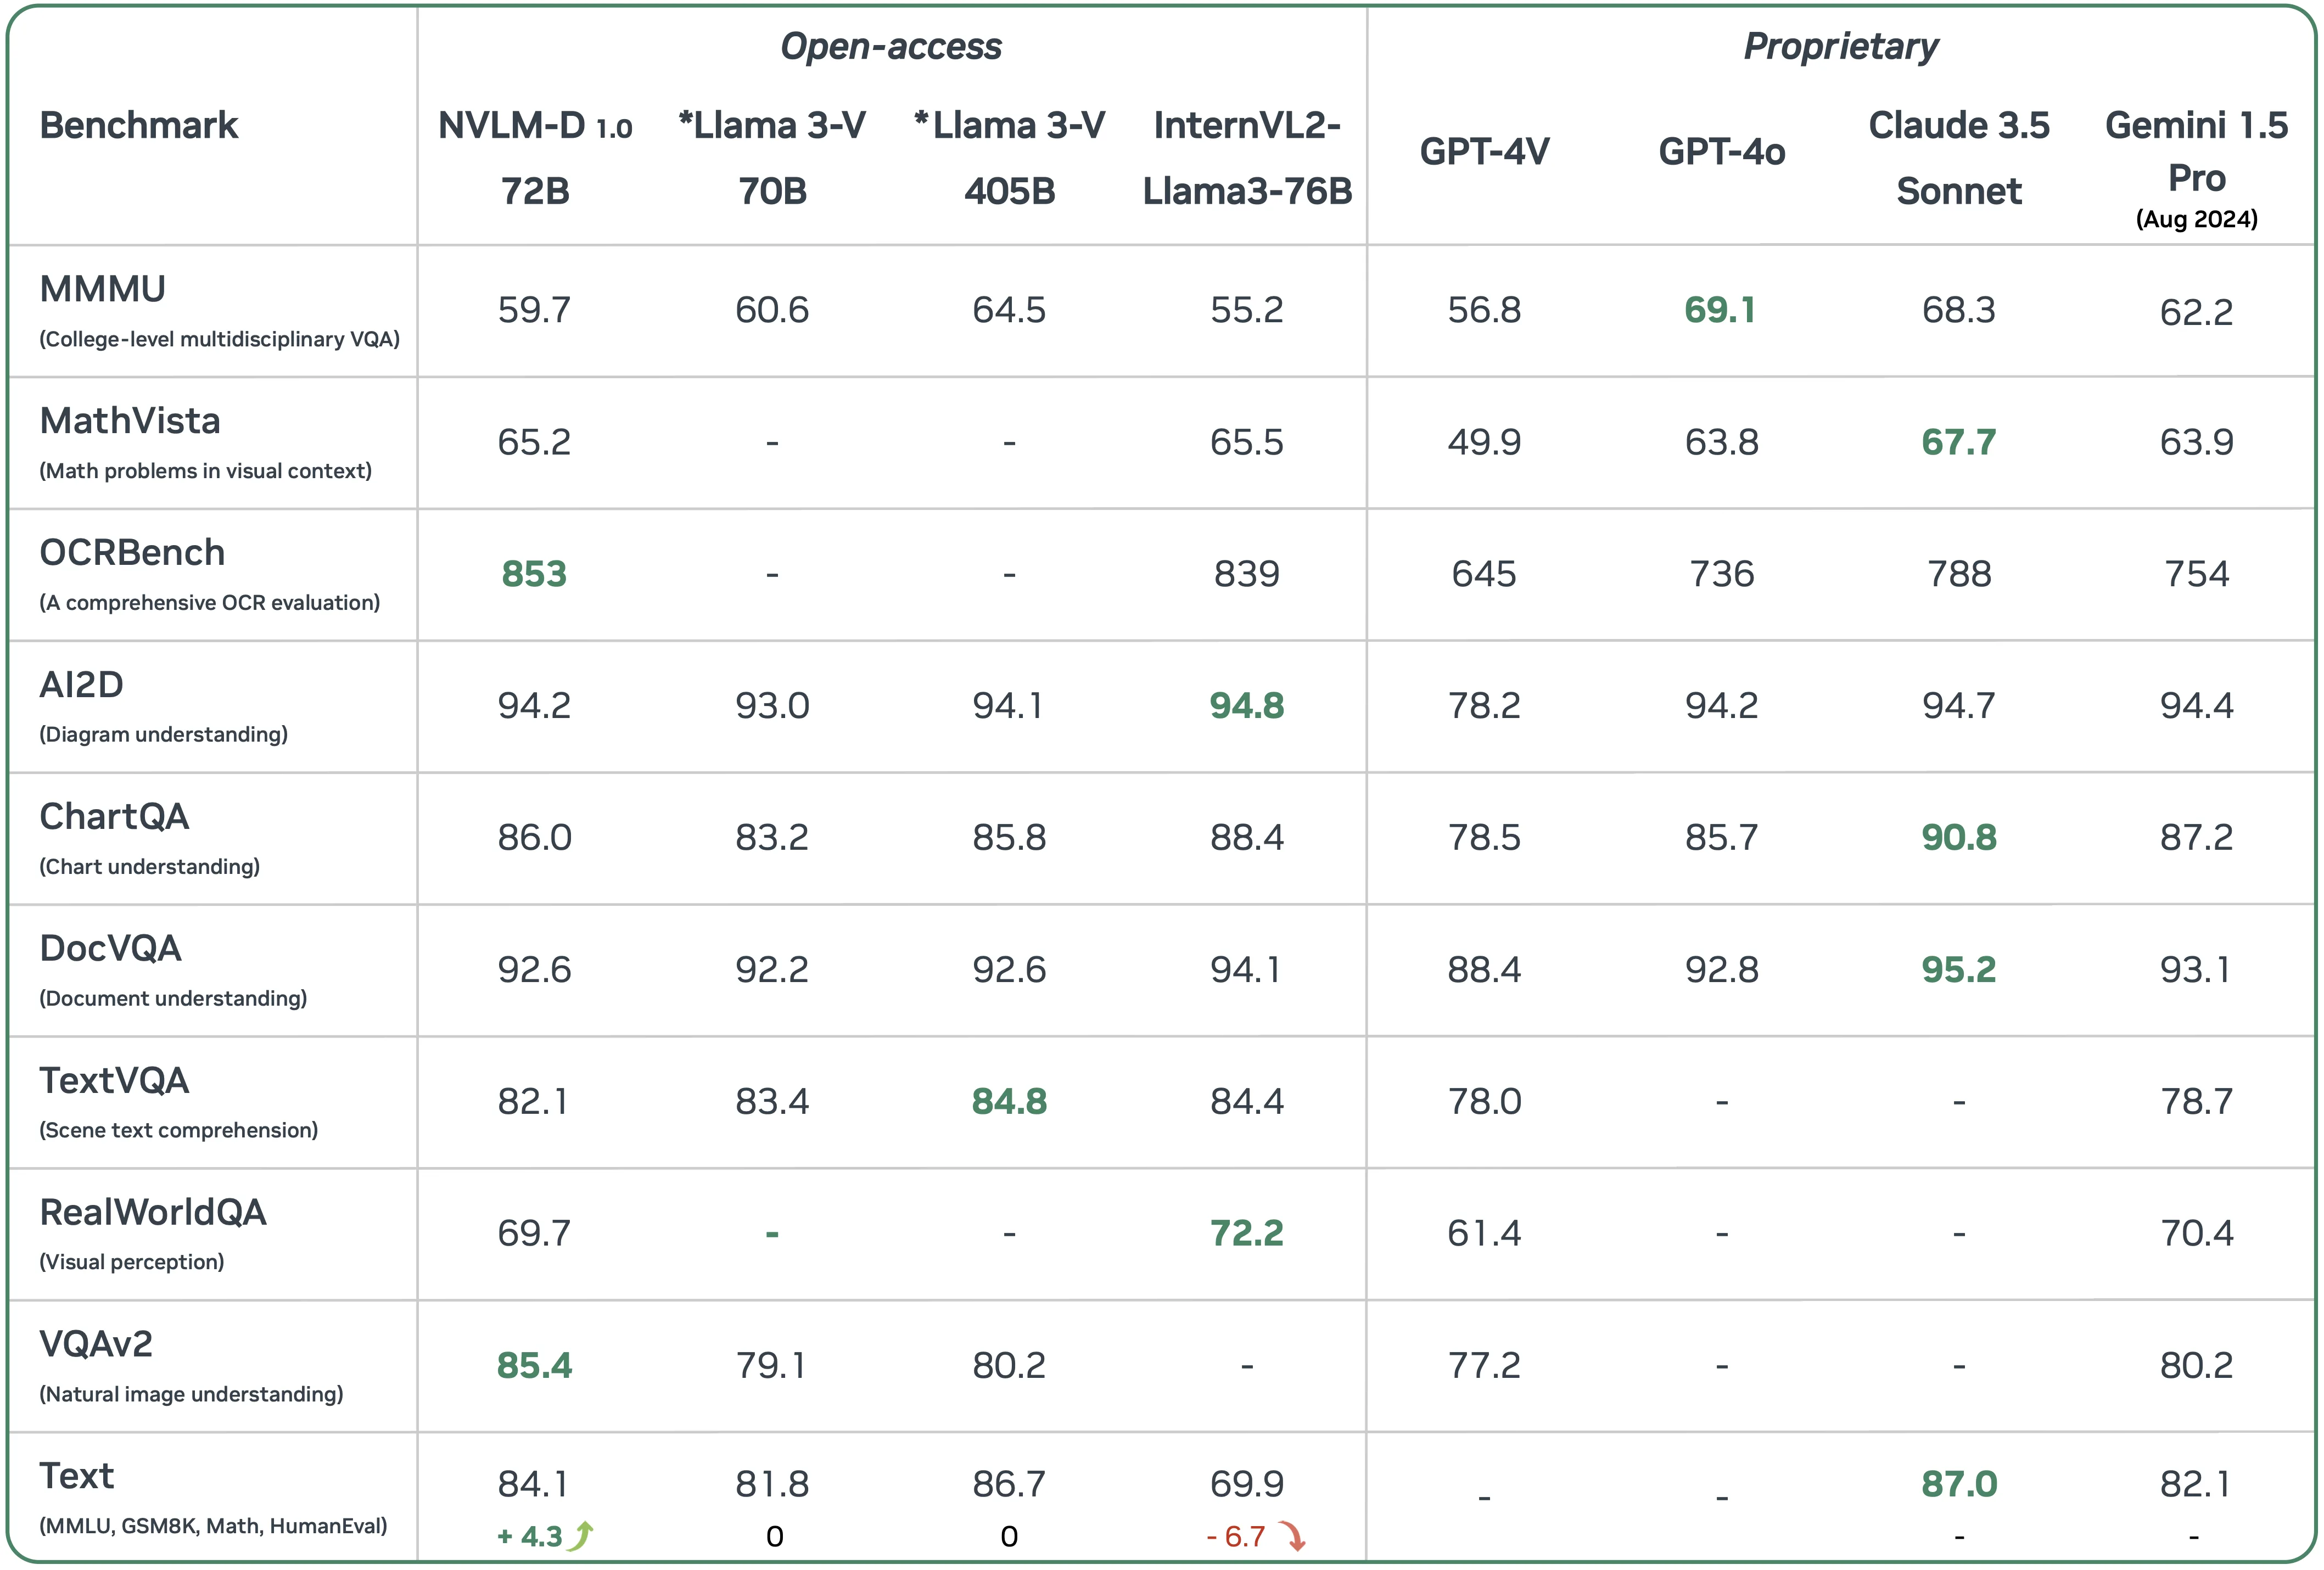Select the Claude 3.5 Sonnet header
Image resolution: width=2324 pixels, height=1570 pixels.
tap(1959, 158)
